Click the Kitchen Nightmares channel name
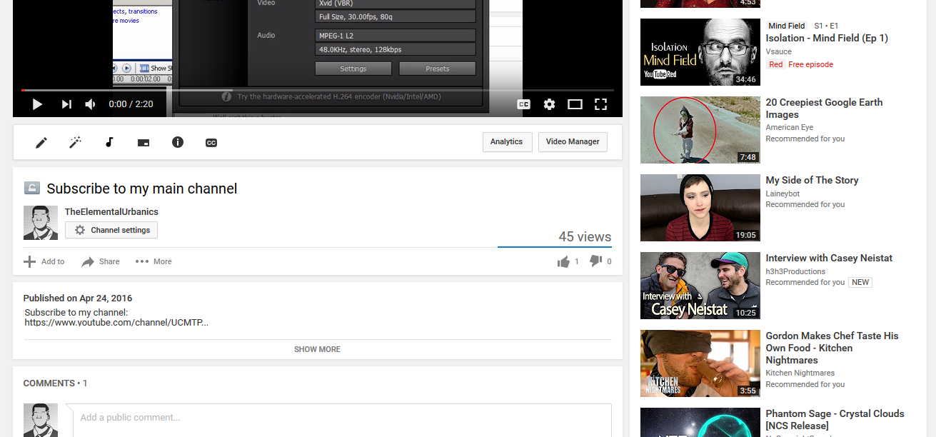Viewport: 936px width, 437px height. [800, 373]
